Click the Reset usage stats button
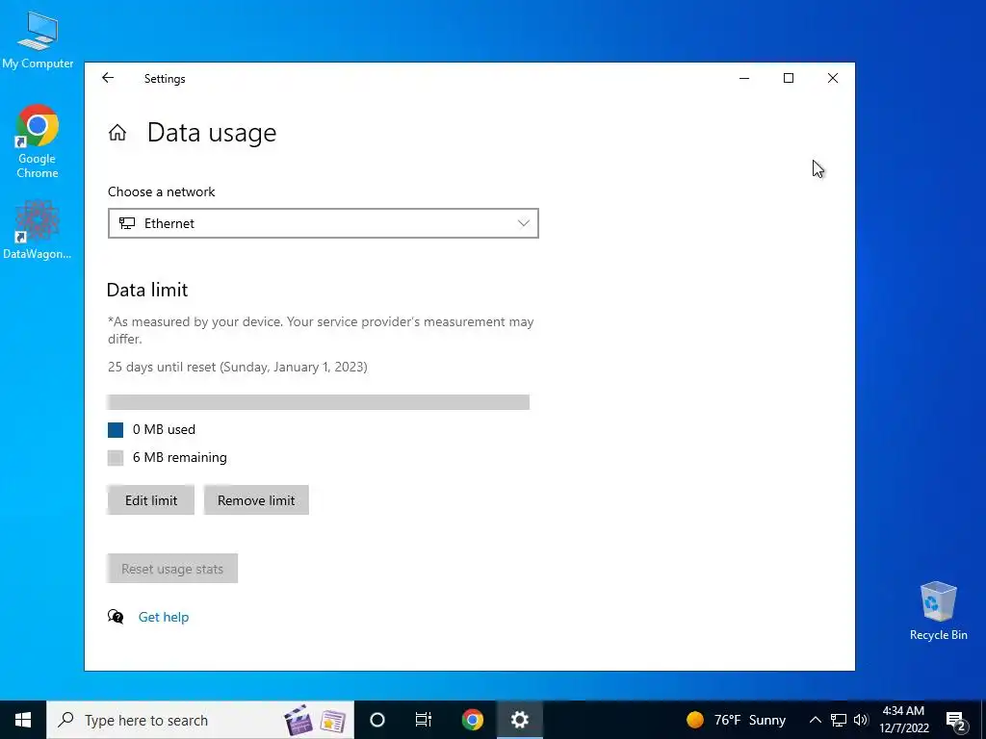Viewport: 986px width, 739px height. click(x=172, y=569)
